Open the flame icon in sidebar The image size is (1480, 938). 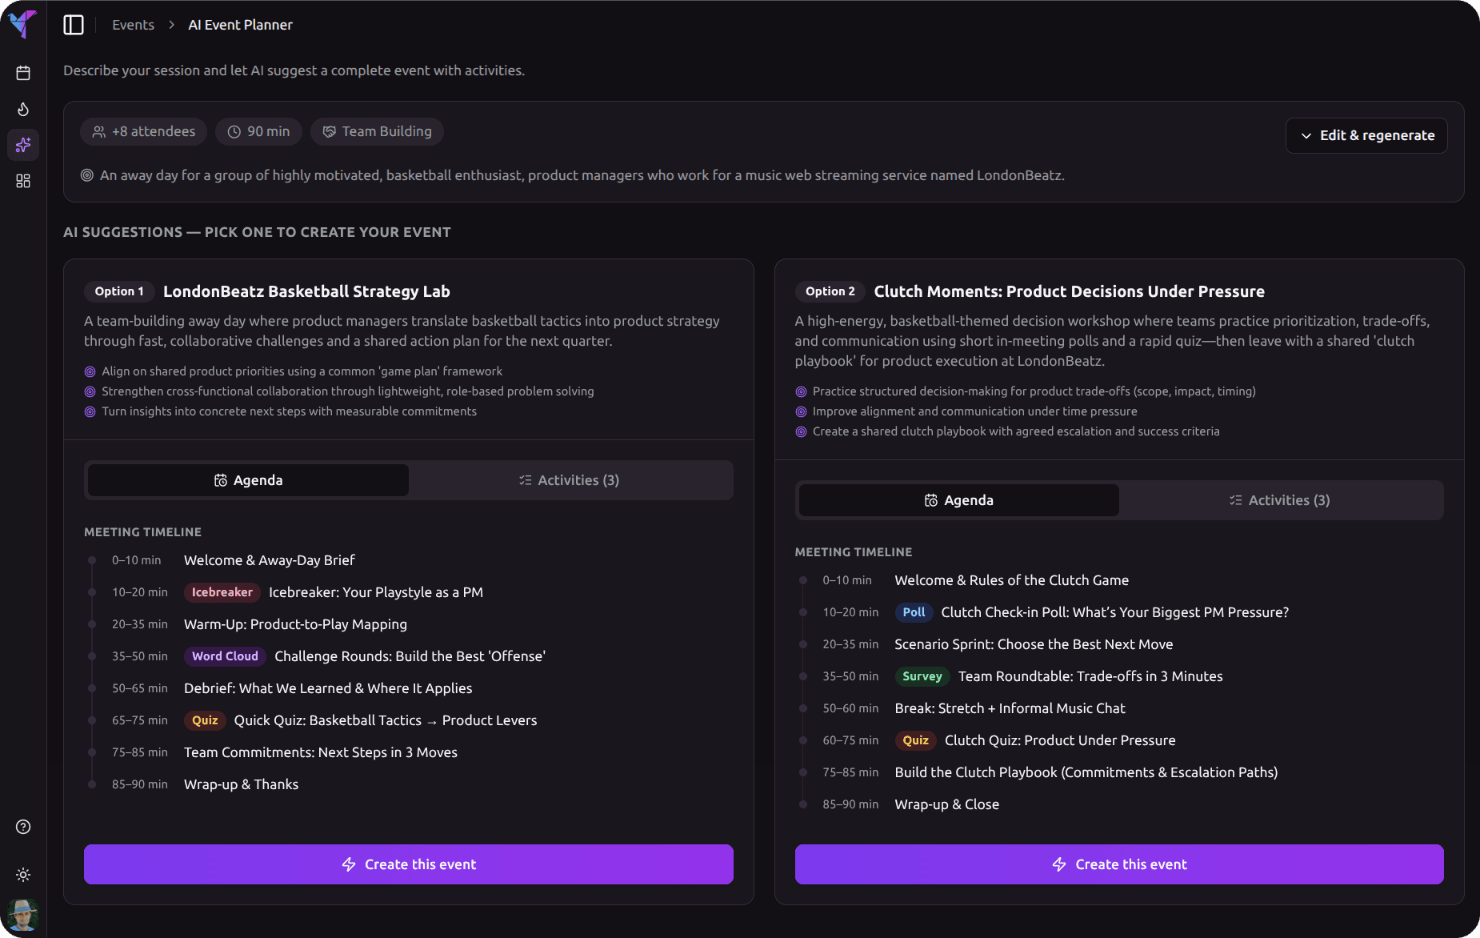click(x=23, y=109)
